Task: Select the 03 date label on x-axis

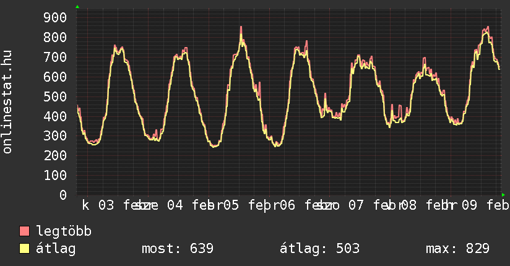Action: pyautogui.click(x=106, y=205)
